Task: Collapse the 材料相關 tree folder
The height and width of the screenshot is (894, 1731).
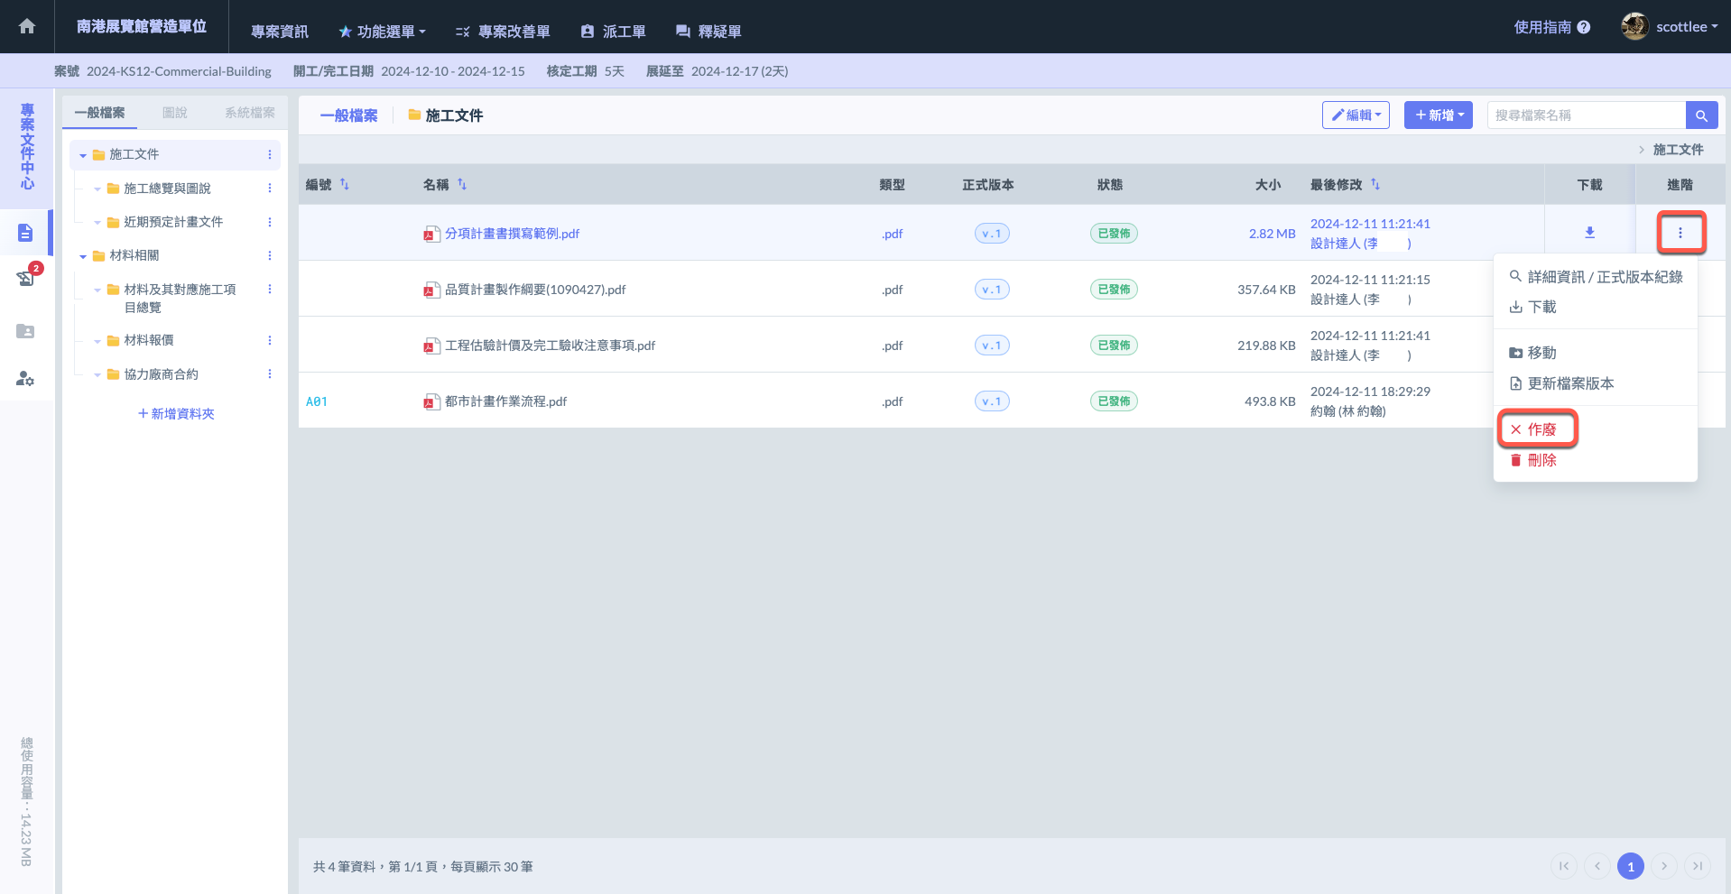Action: pyautogui.click(x=83, y=256)
